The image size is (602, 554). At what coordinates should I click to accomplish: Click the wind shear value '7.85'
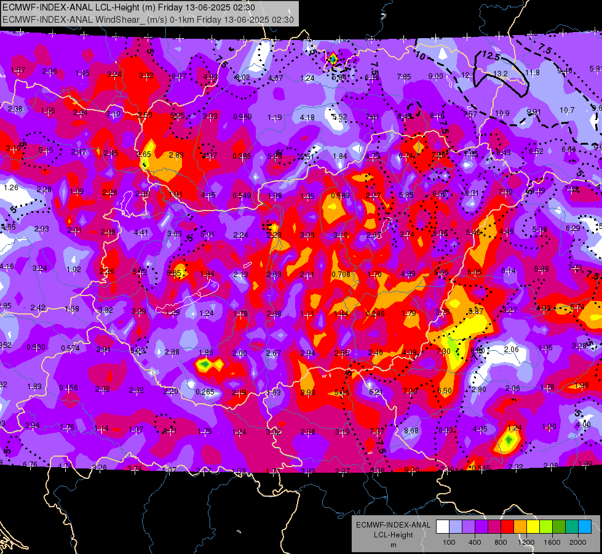coord(404,77)
